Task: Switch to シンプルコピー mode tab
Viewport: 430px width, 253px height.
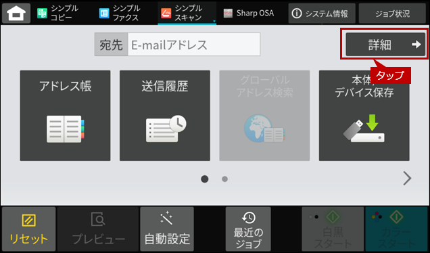Action: pos(58,13)
